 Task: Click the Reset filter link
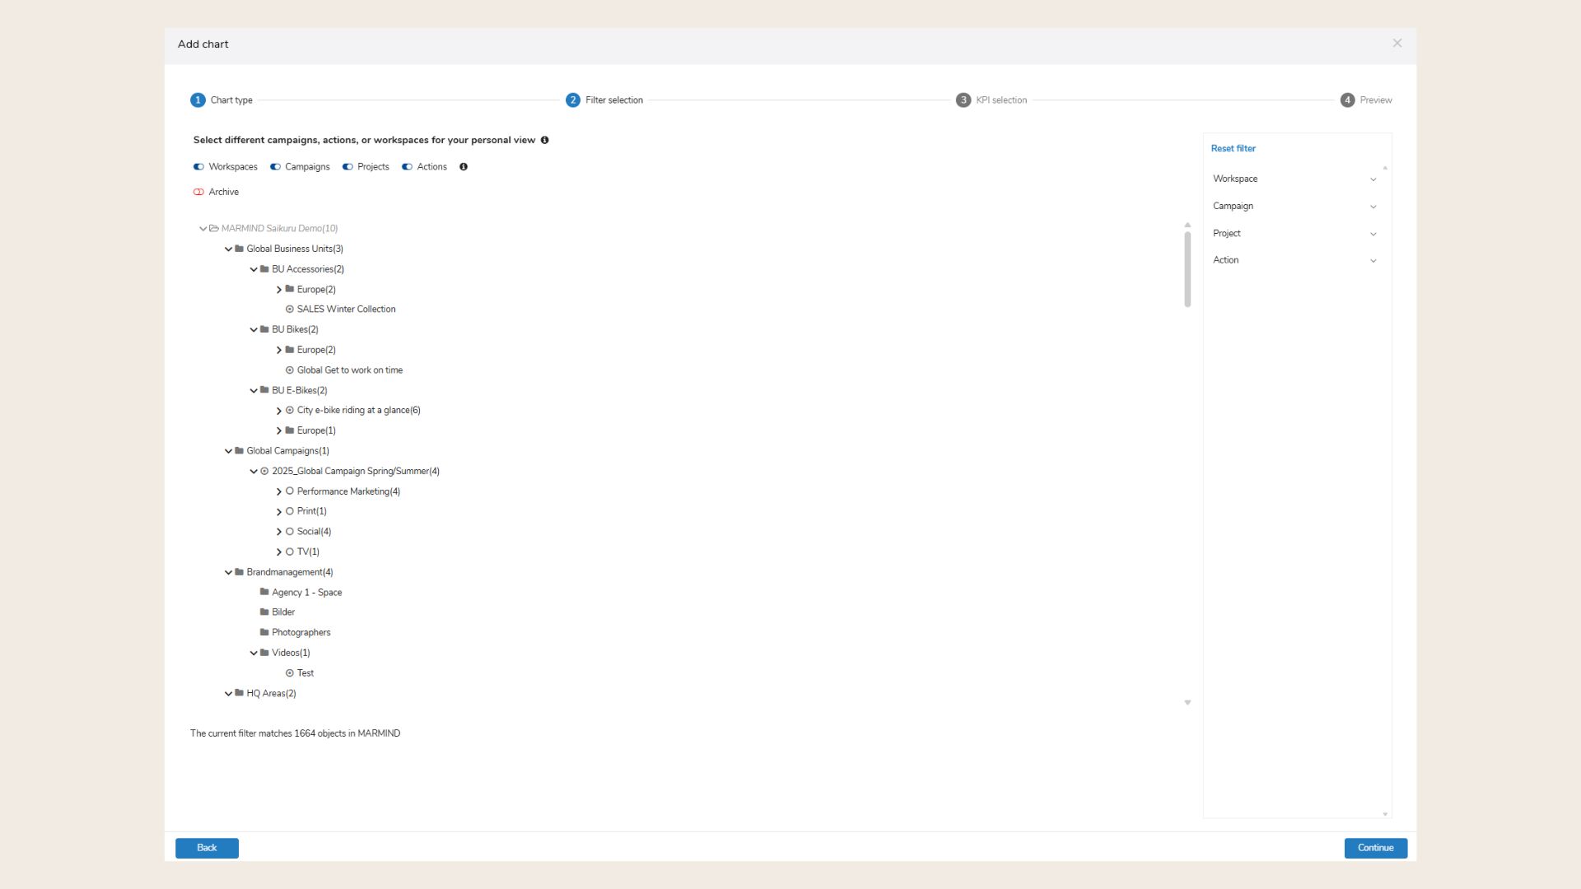1233,149
